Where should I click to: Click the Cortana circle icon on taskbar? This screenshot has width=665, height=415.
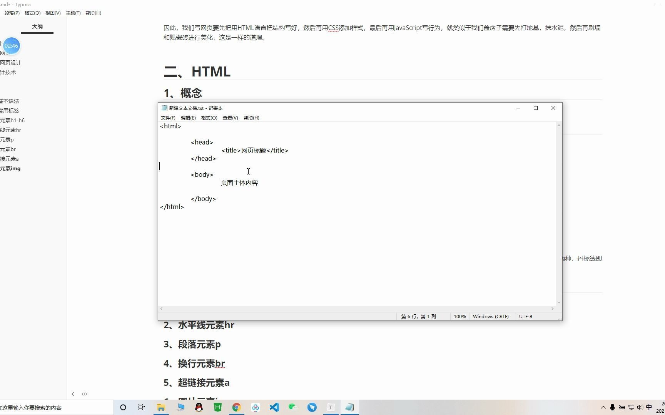(123, 407)
